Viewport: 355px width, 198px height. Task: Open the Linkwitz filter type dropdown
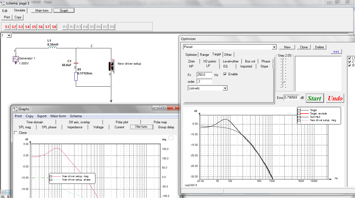click(x=225, y=88)
